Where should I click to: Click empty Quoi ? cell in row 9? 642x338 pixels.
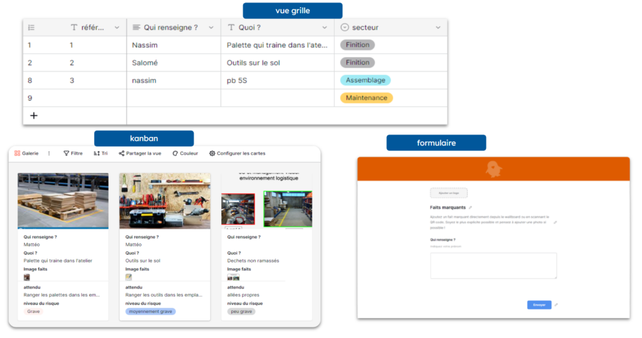click(x=278, y=98)
